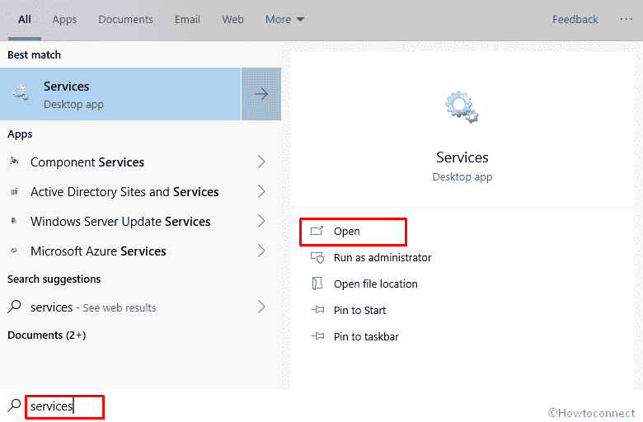This screenshot has width=643, height=422.
Task: Click the Open file location icon
Action: tap(317, 284)
